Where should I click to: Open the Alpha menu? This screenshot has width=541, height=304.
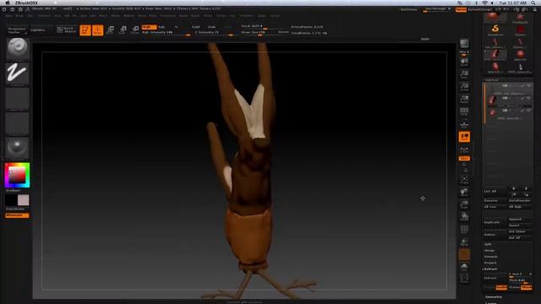[x=8, y=16]
